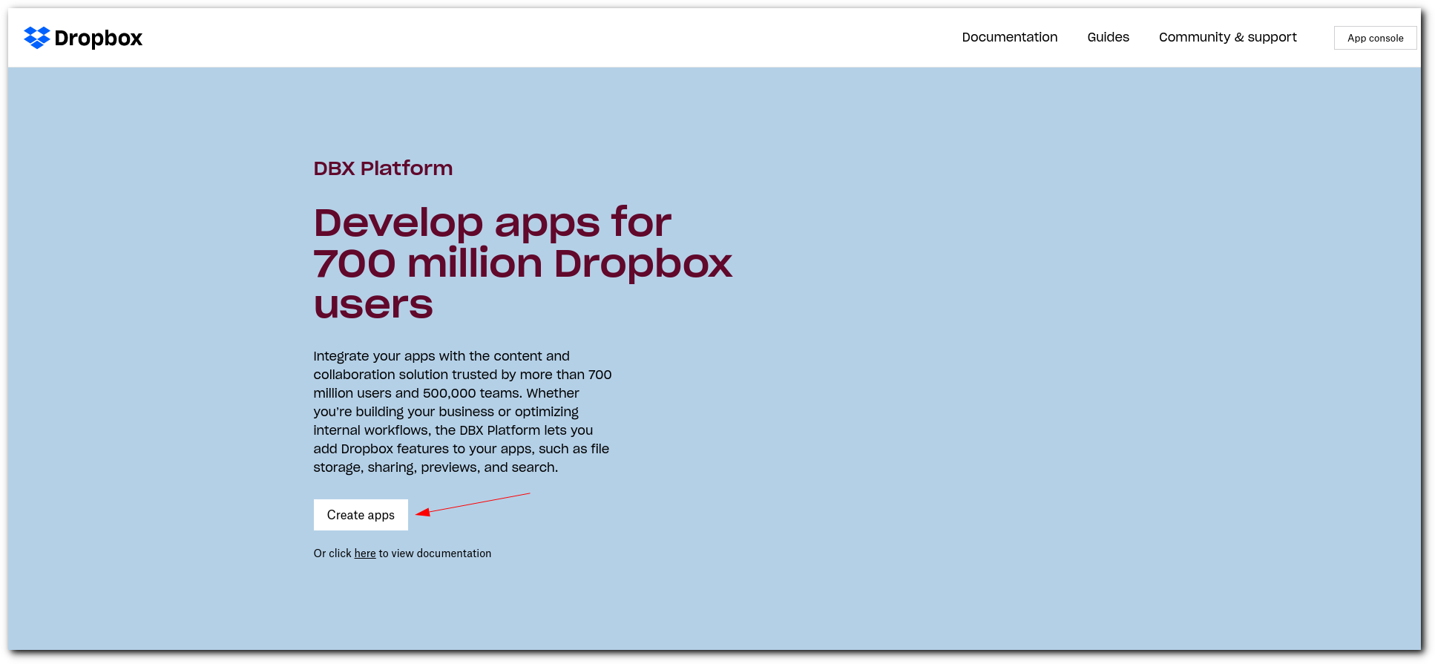Click the 'Dropbox' wordmark text
The width and height of the screenshot is (1435, 664).
(98, 38)
